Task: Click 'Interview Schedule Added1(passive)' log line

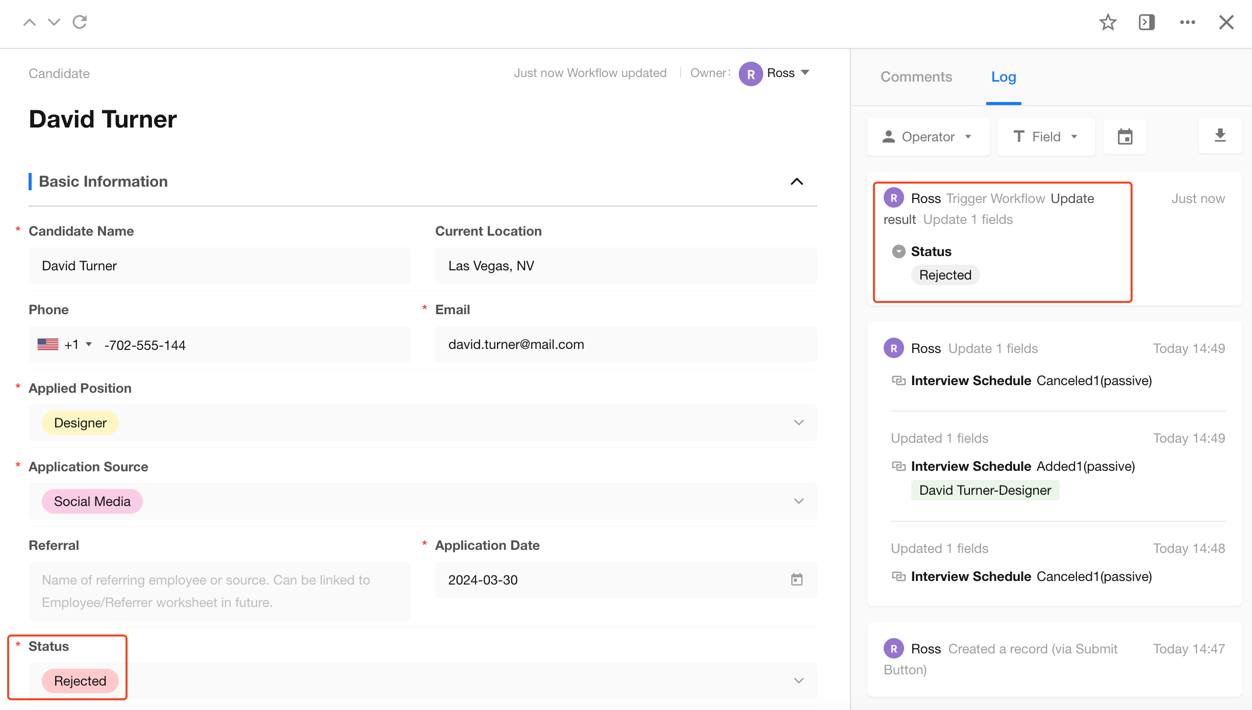Action: (x=1023, y=466)
